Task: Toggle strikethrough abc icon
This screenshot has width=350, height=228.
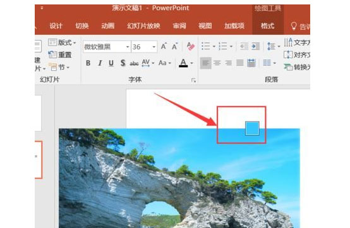Action: pos(134,63)
